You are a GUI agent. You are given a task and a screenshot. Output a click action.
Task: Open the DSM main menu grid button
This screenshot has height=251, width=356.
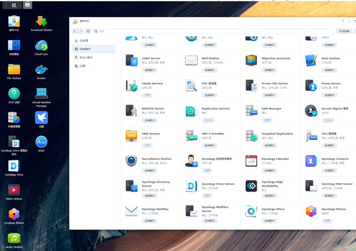[x=14, y=5]
